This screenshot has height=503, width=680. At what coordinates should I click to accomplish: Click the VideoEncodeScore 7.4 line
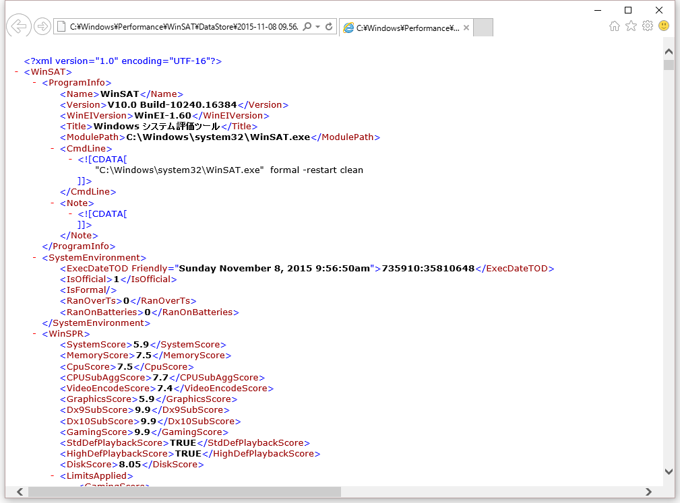click(167, 389)
